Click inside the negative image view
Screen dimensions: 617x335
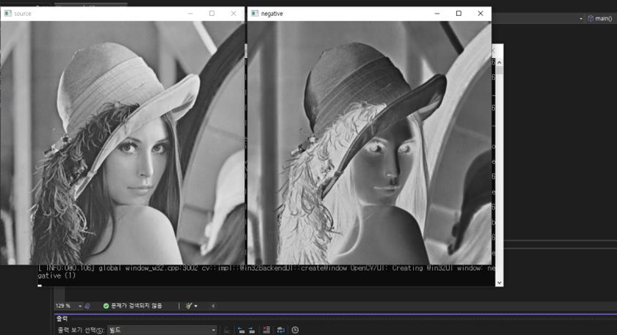coord(370,142)
